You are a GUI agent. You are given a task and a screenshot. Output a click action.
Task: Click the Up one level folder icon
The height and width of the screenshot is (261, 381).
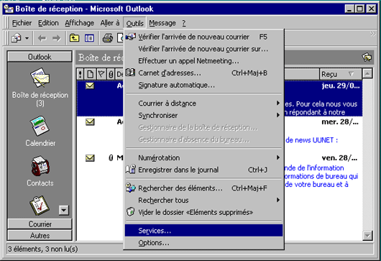pos(74,38)
